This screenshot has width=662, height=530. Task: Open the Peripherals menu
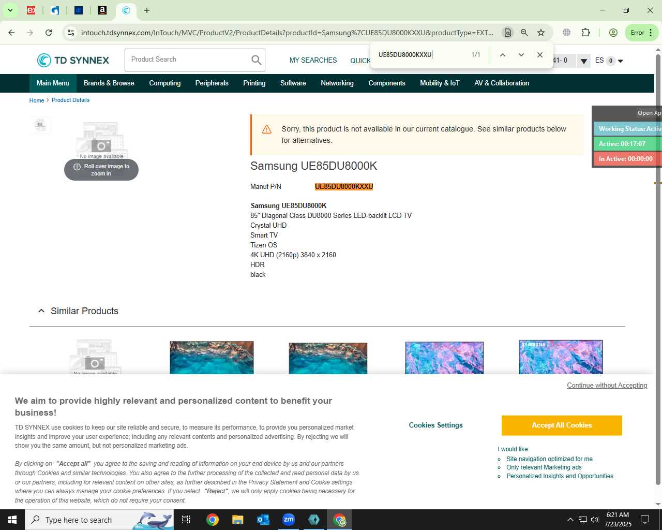pyautogui.click(x=212, y=83)
